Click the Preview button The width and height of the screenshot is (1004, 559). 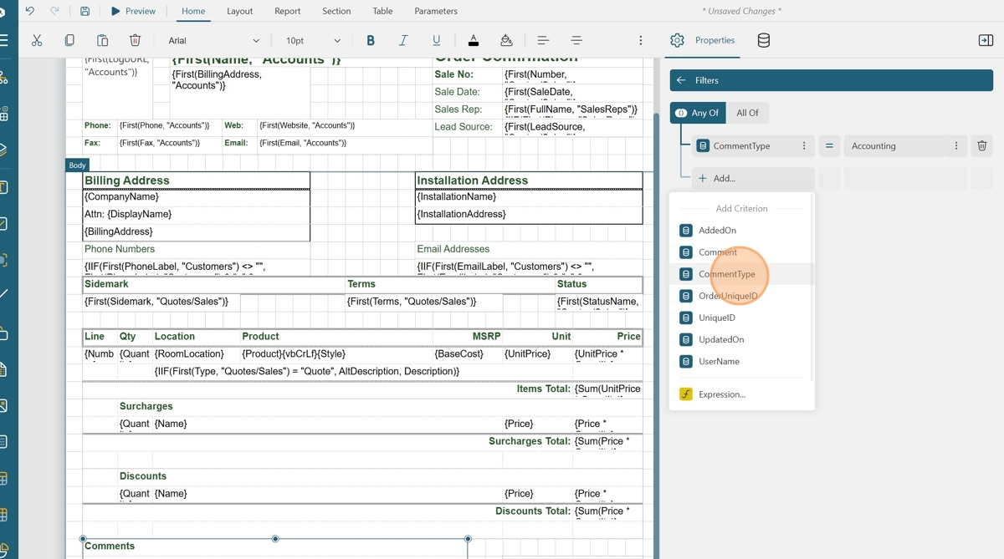pyautogui.click(x=133, y=11)
